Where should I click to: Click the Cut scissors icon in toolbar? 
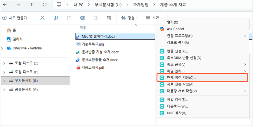coord(43,18)
